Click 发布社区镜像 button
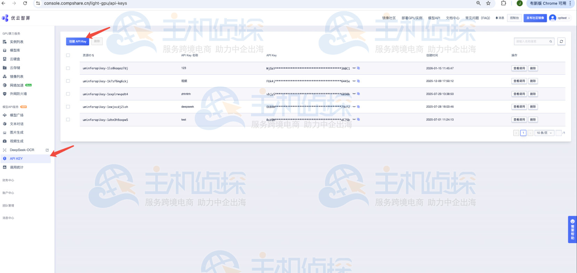Viewport: 577px width, 273px height. pyautogui.click(x=535, y=18)
